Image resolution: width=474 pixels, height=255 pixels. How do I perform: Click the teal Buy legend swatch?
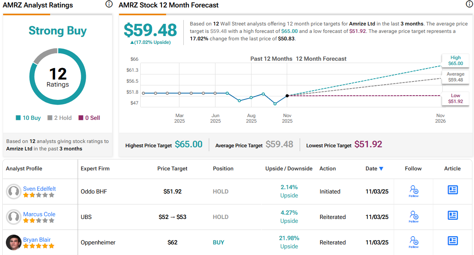pos(18,118)
